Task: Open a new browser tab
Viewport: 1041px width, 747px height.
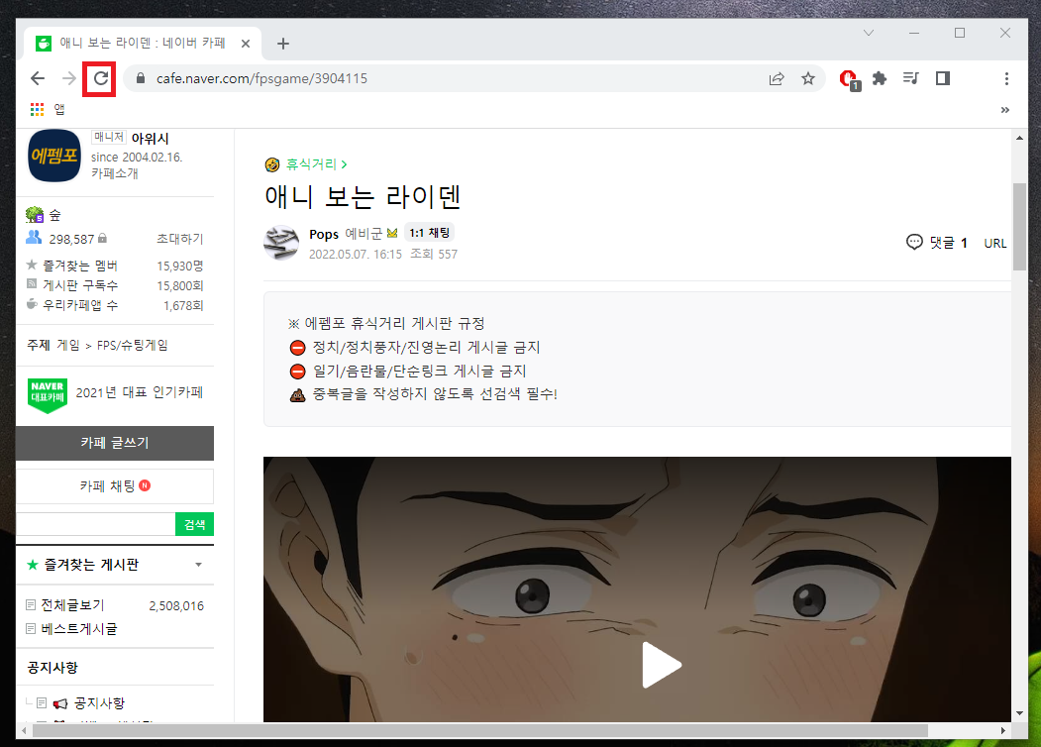Action: 283,44
